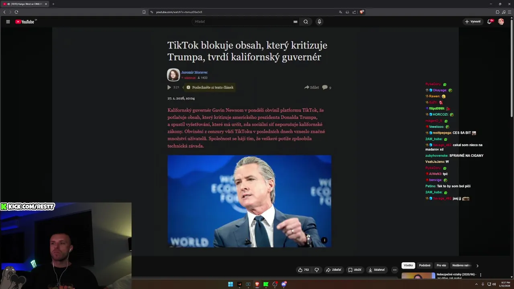The width and height of the screenshot is (514, 289).
Task: Open the YouTube hamburger guide menu
Action: [8, 22]
